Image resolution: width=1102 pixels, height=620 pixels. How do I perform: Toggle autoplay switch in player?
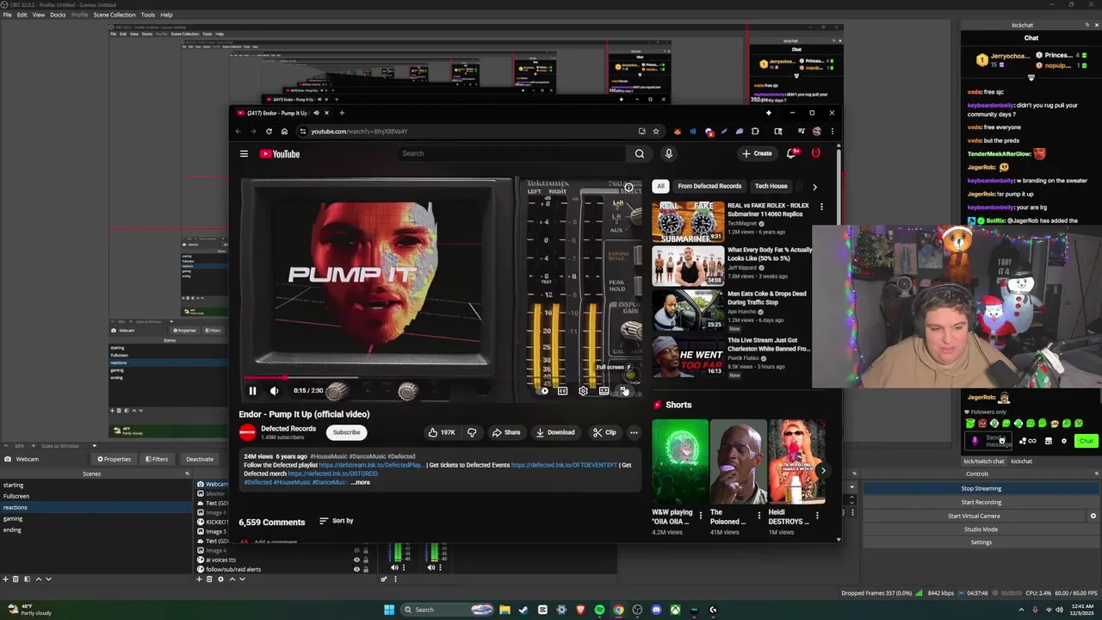542,391
